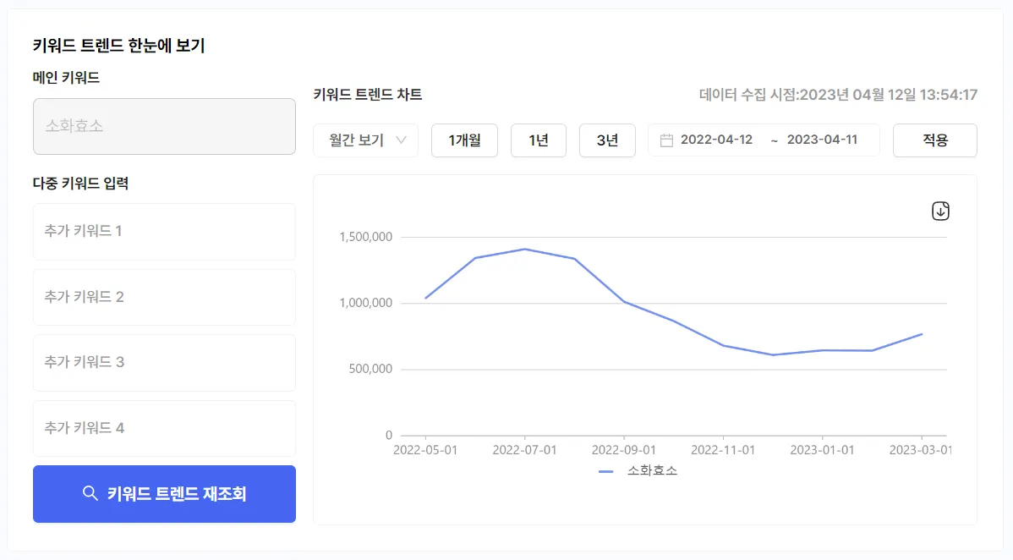Click the calendar icon in date range
This screenshot has height=560, width=1013.
(x=666, y=140)
